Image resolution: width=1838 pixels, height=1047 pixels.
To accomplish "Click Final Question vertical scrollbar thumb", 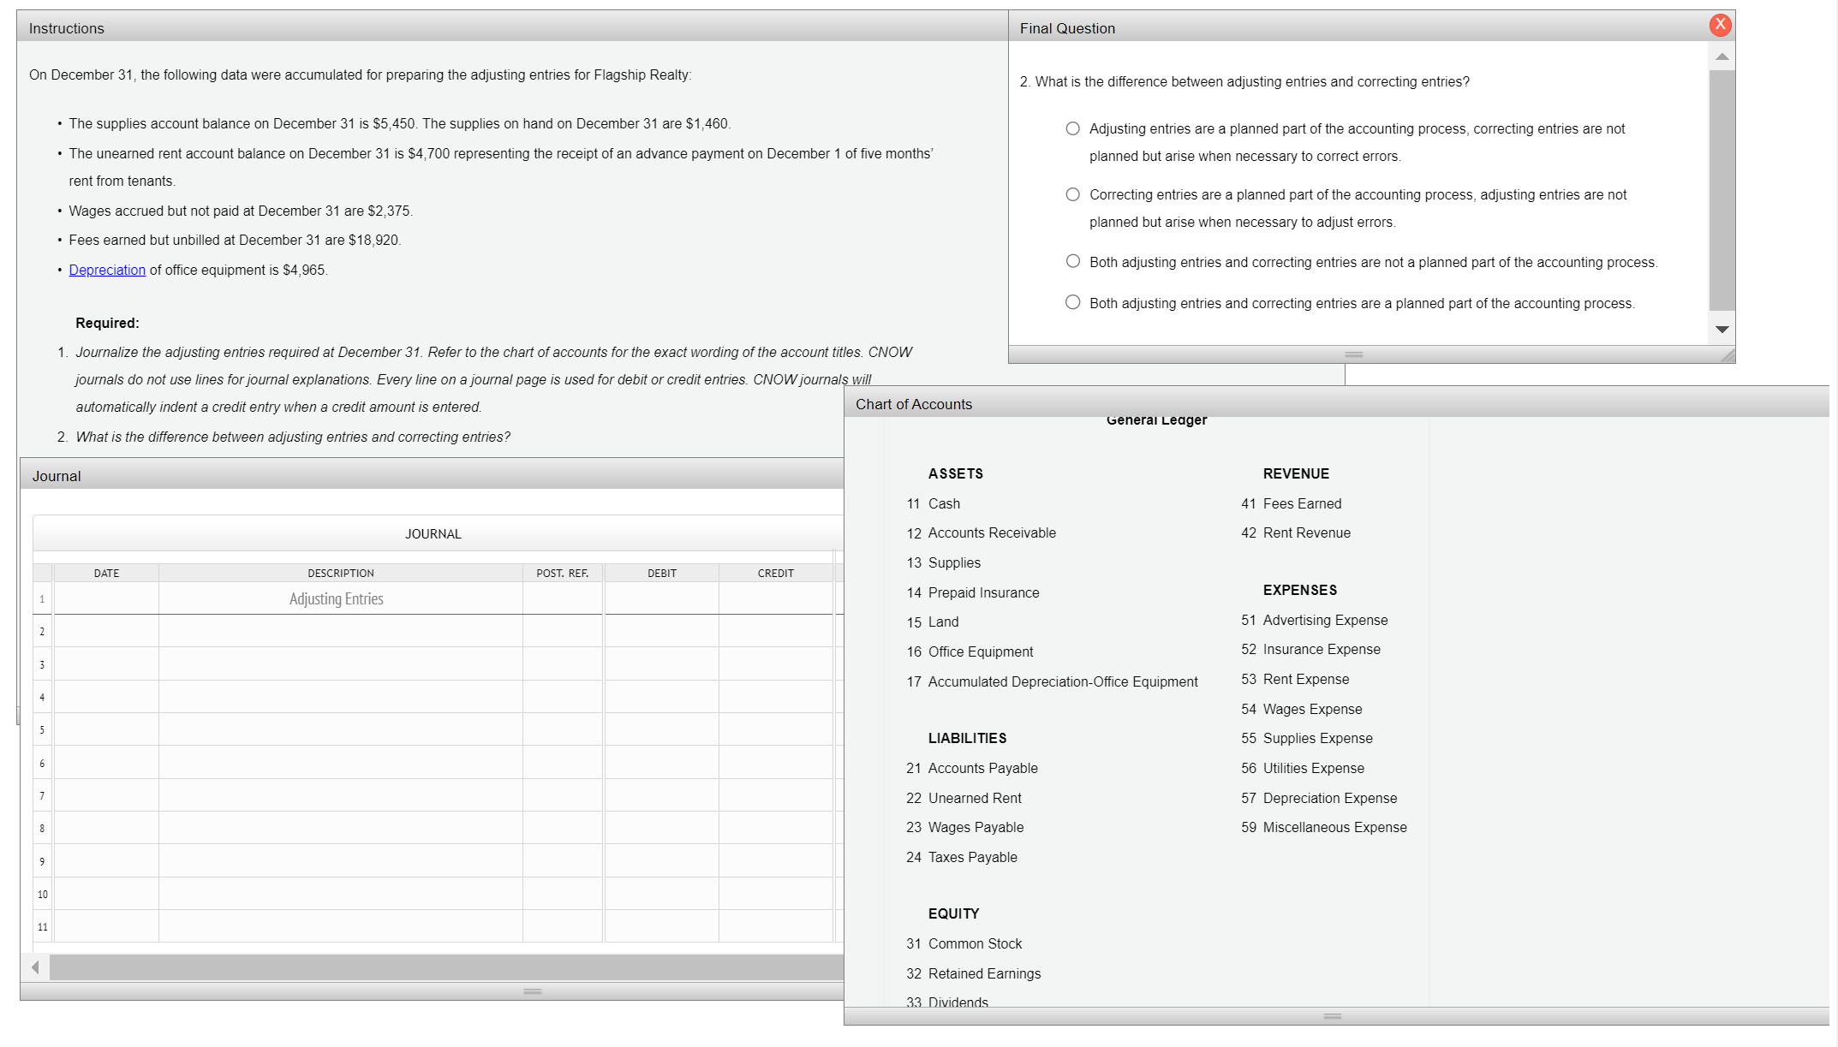I will pos(1722,188).
